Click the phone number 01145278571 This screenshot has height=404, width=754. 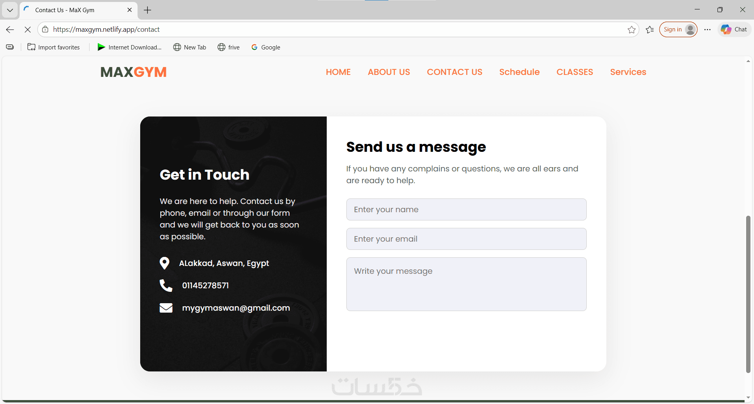pyautogui.click(x=205, y=286)
